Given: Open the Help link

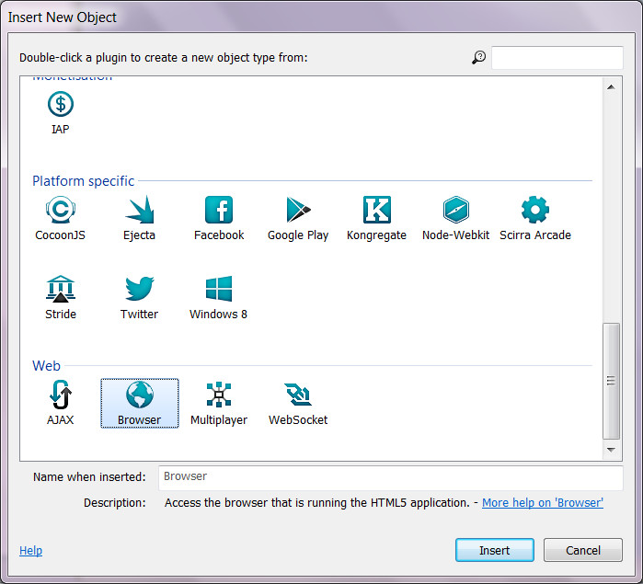Looking at the screenshot, I should coord(30,551).
